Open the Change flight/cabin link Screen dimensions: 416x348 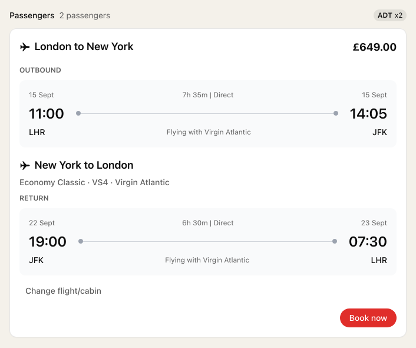pyautogui.click(x=63, y=291)
